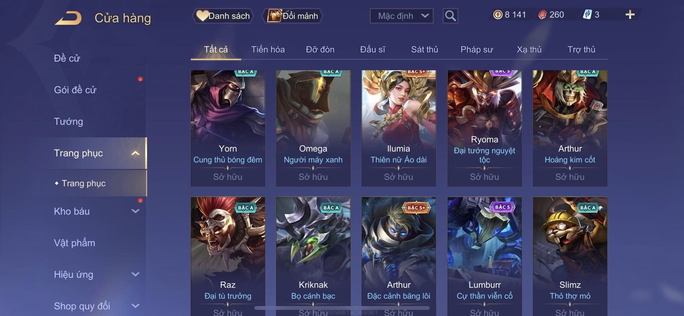This screenshot has height=316, width=684.
Task: Expand the Hiệu ứng sidebar section
Action: 135,274
